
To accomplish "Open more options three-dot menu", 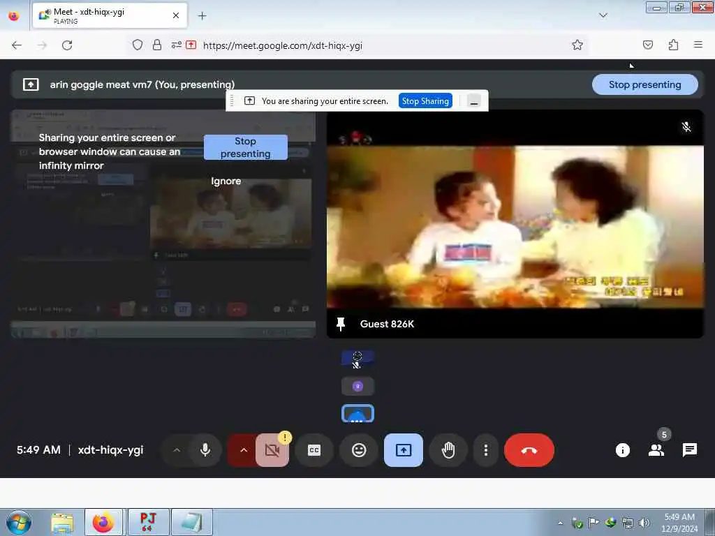I will click(x=486, y=450).
